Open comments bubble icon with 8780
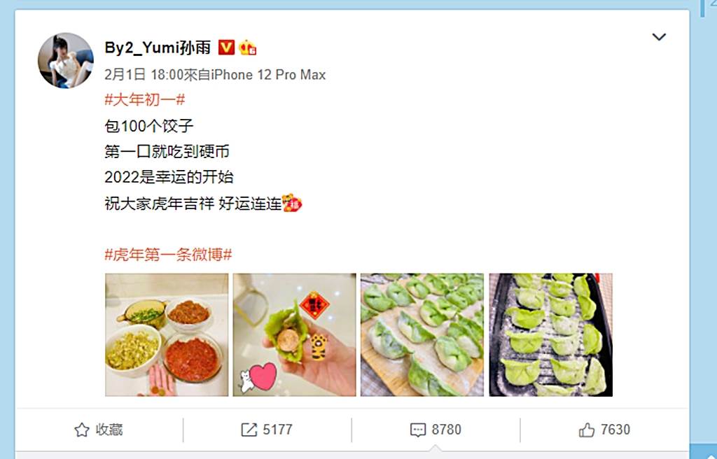The height and width of the screenshot is (459, 717). click(x=418, y=430)
